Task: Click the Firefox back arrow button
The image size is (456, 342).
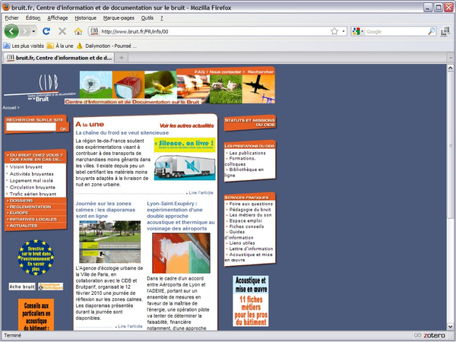Action: coord(11,31)
